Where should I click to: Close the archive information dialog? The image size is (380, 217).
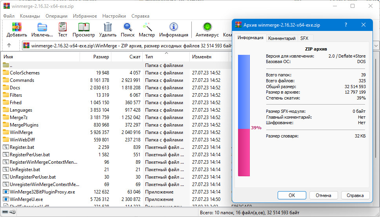click(363, 25)
